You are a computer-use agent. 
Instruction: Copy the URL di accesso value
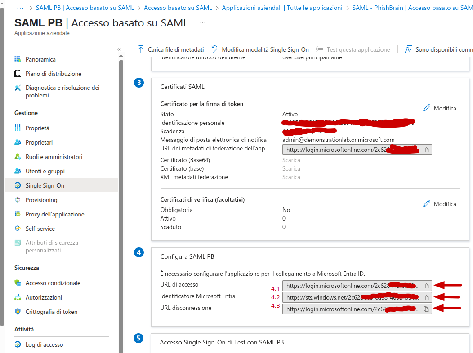[x=426, y=286]
